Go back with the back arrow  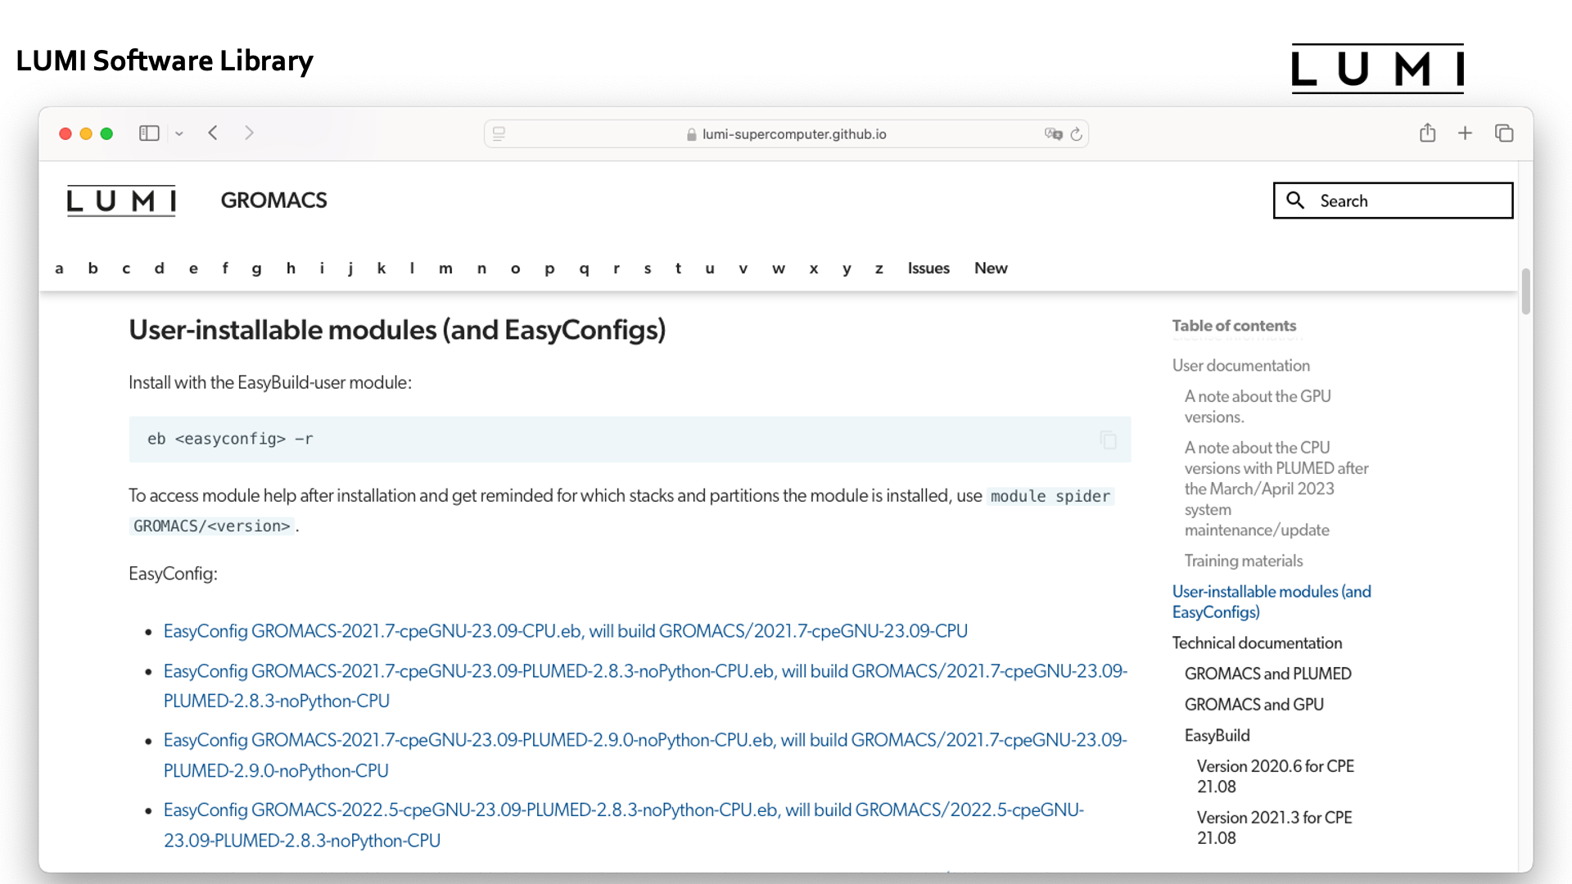[x=213, y=133]
